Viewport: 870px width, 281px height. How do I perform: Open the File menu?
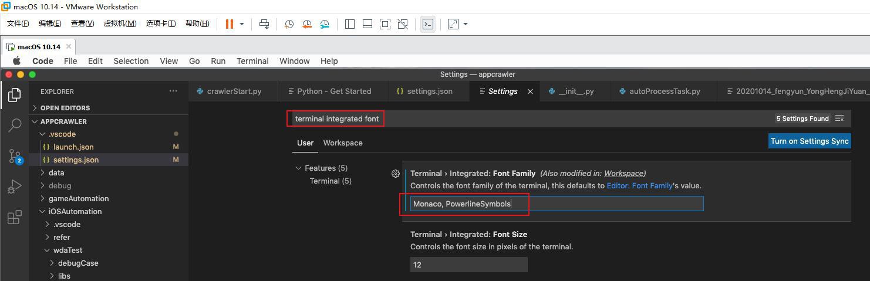[x=70, y=61]
